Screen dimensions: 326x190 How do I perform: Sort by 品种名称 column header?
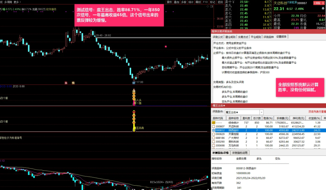click(x=234, y=118)
